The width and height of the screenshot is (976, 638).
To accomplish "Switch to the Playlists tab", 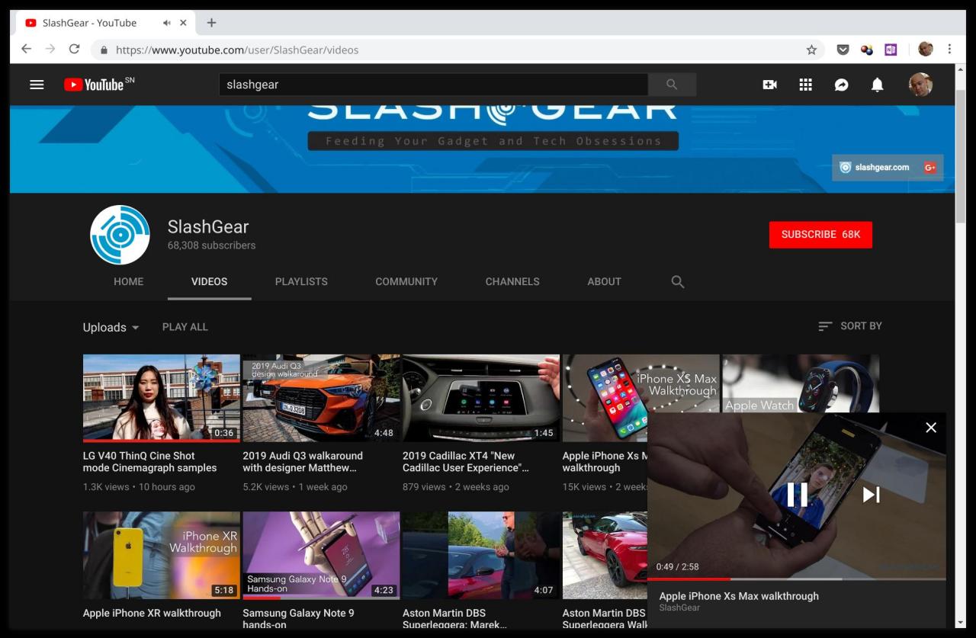I will pos(301,281).
